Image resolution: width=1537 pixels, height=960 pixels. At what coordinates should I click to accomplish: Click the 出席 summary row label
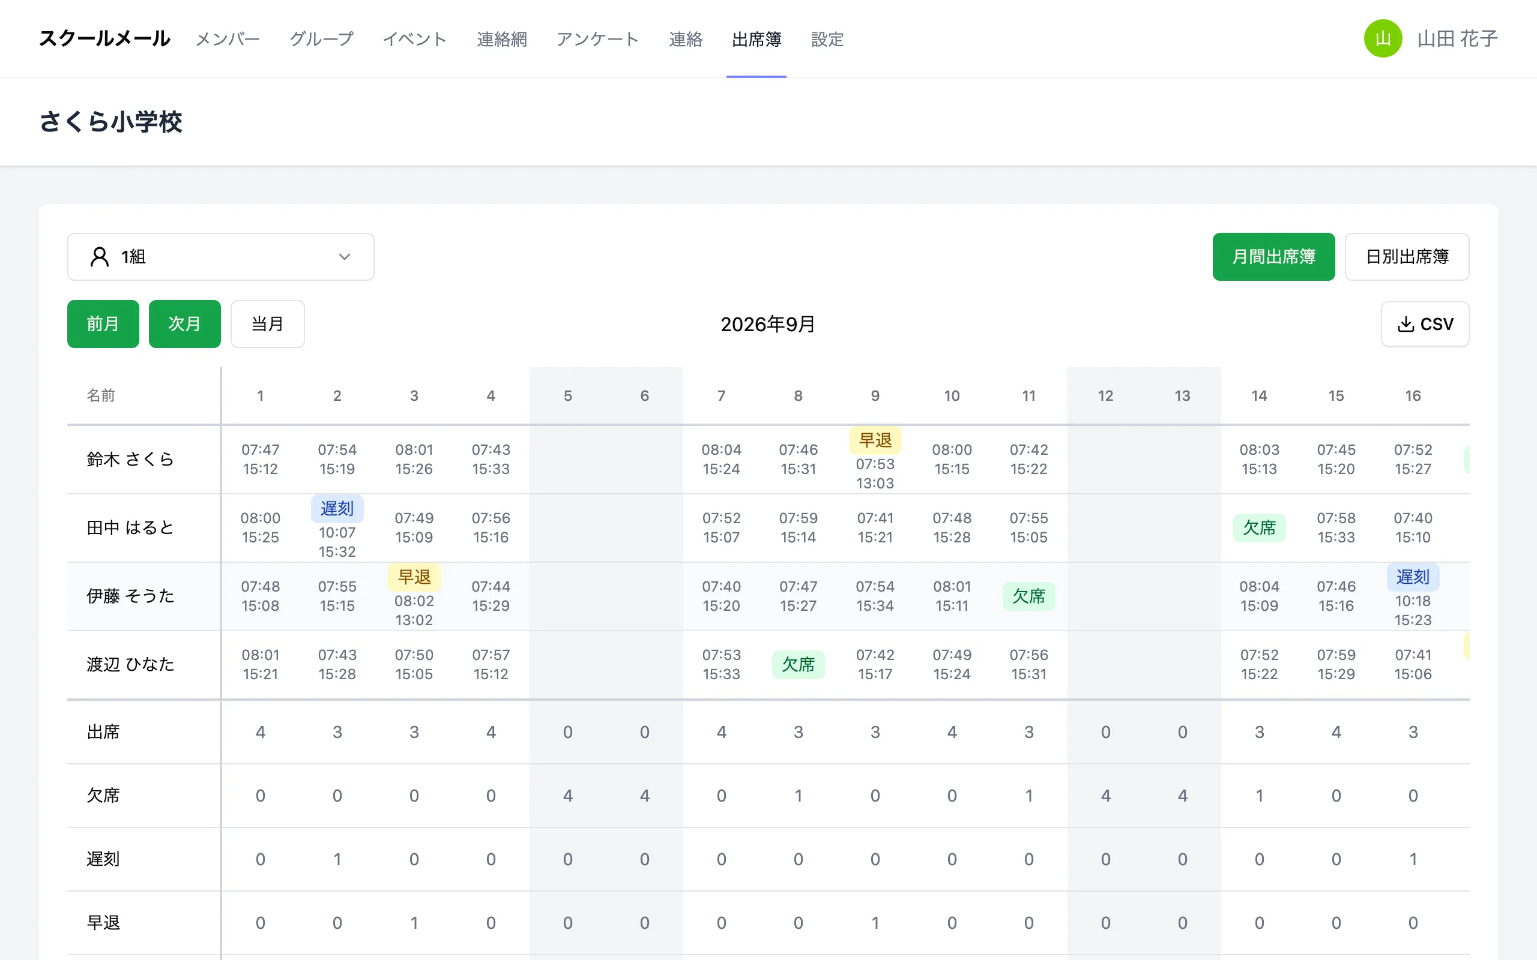click(x=103, y=732)
